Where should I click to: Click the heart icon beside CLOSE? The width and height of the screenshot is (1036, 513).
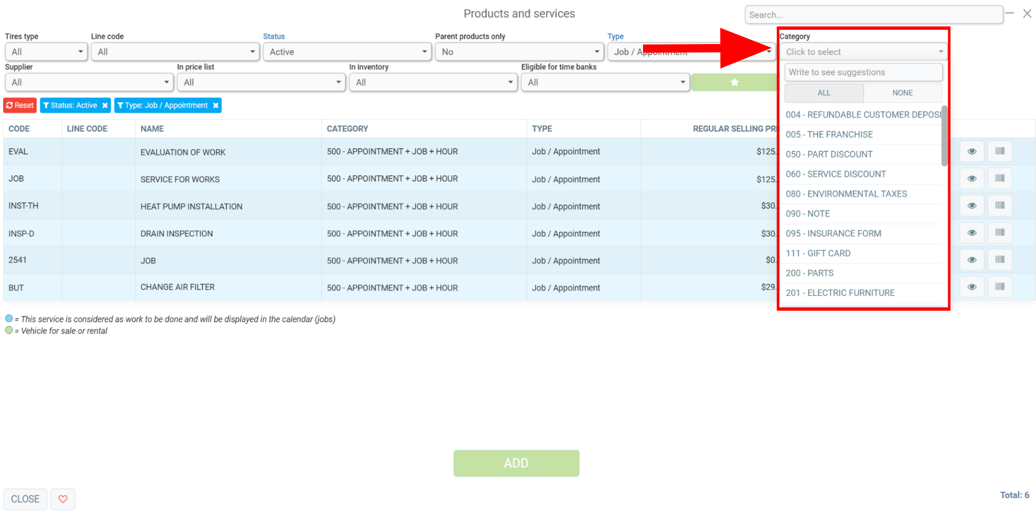(x=63, y=499)
